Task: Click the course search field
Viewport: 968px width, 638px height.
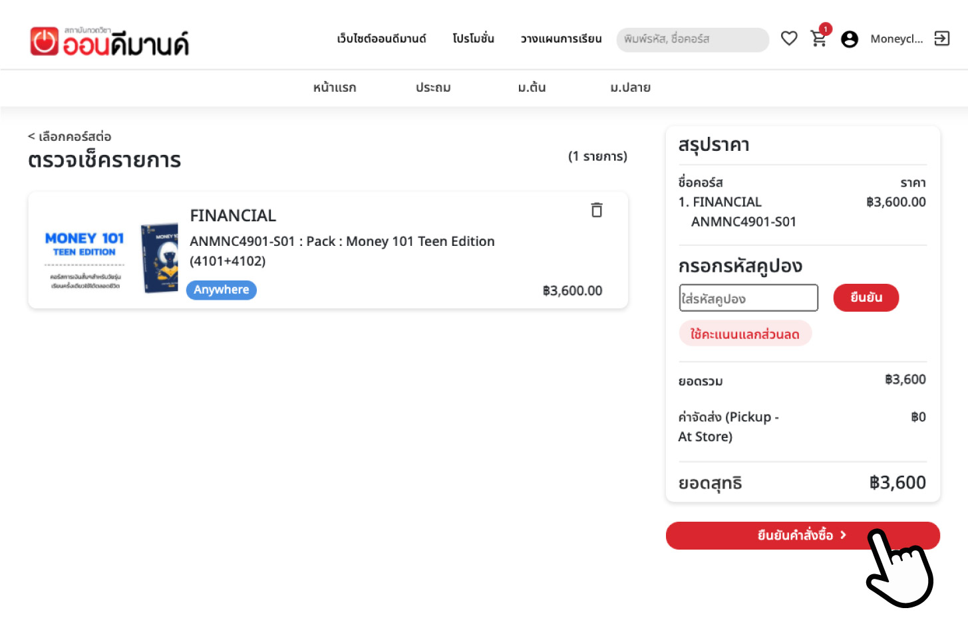Action: [x=692, y=40]
